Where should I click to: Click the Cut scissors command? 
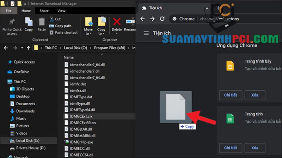point(55,19)
